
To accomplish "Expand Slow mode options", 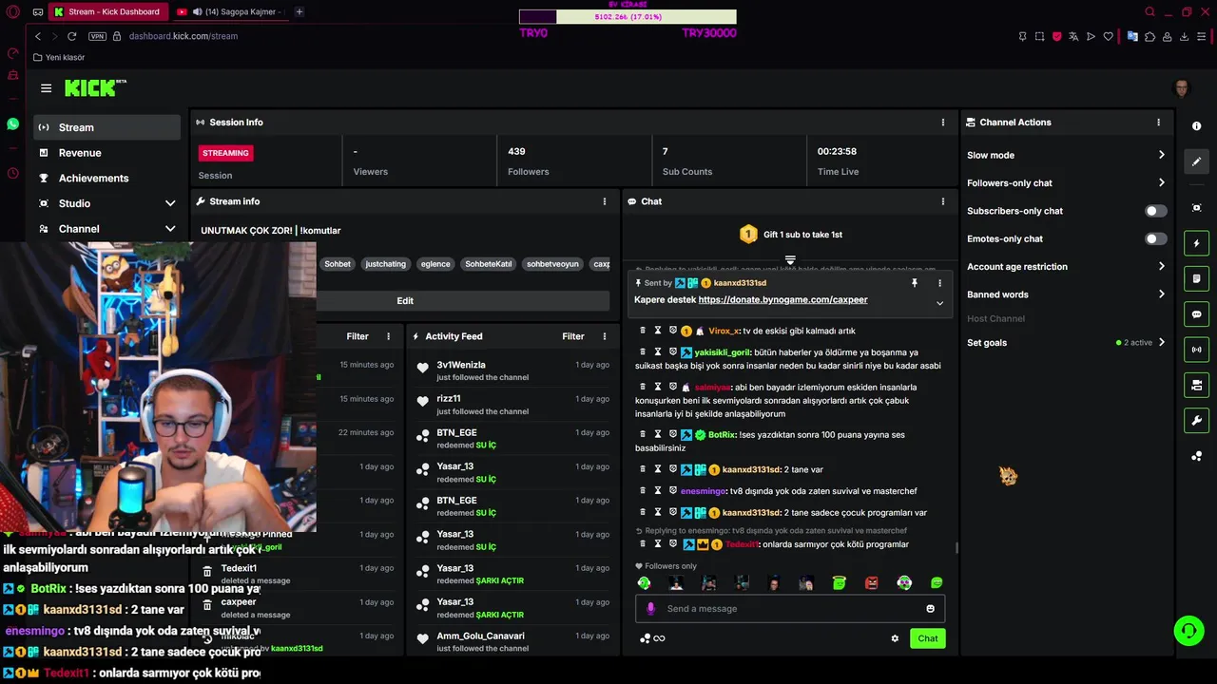I will click(x=1161, y=155).
